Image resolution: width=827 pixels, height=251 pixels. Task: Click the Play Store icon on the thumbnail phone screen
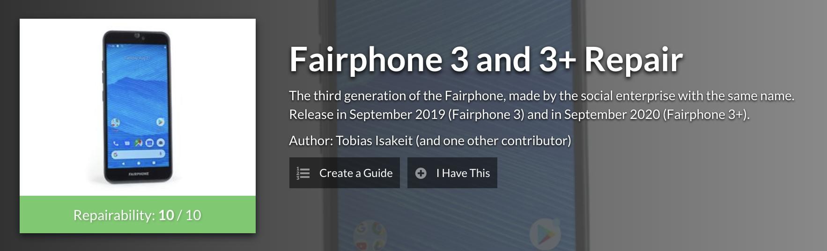tap(160, 122)
